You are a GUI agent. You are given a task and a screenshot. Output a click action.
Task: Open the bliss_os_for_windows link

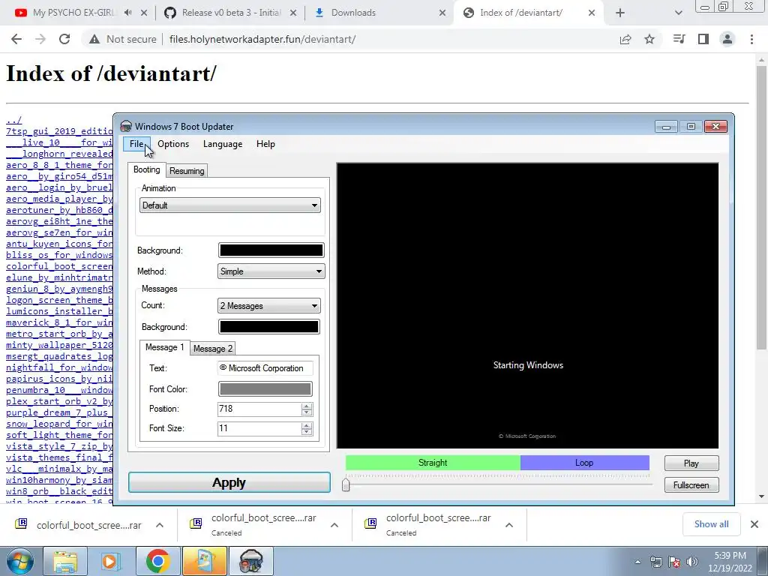59,255
